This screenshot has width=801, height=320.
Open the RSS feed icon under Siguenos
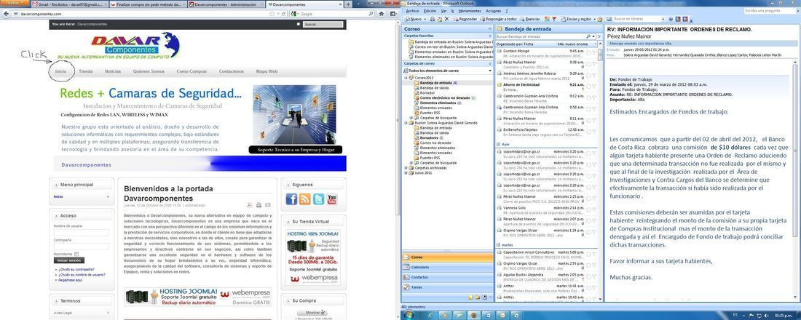305,199
